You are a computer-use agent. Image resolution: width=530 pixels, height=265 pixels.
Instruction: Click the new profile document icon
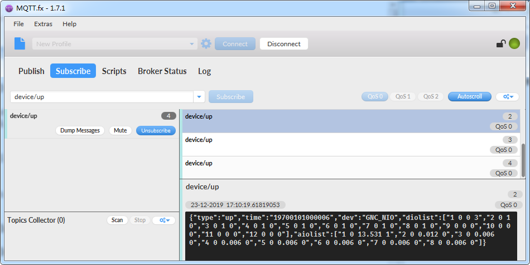coord(20,43)
